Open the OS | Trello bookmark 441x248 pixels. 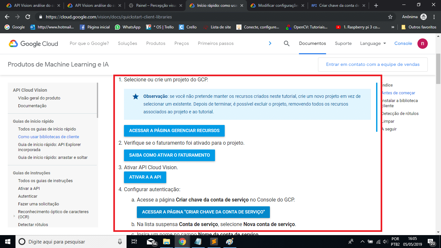point(160,27)
